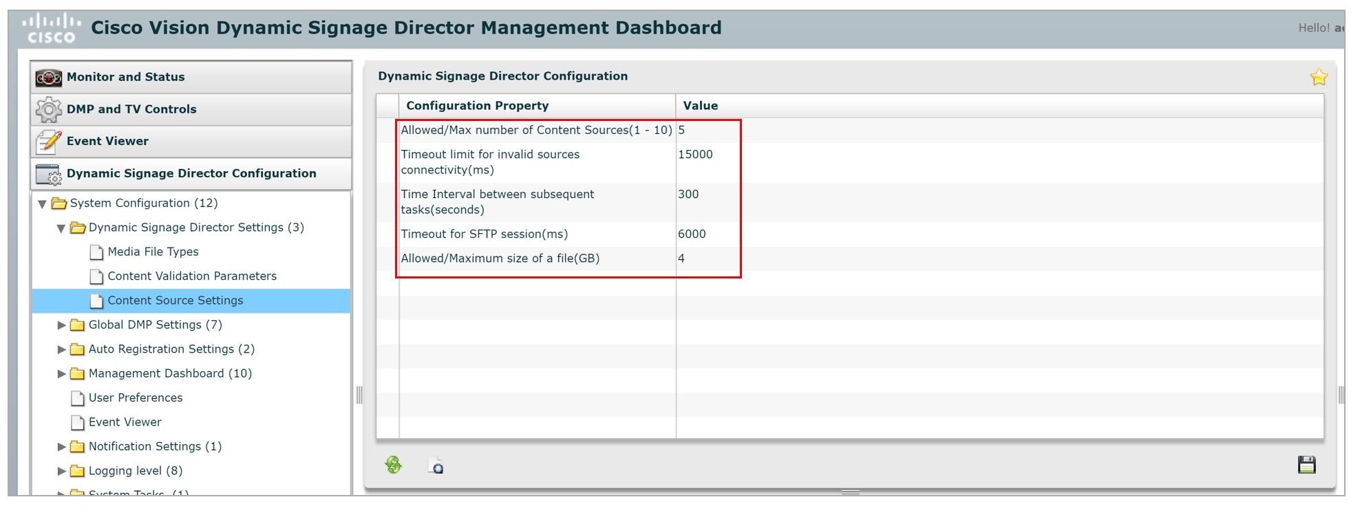Select Content Source Settings item
The height and width of the screenshot is (506, 1360).
(x=191, y=300)
